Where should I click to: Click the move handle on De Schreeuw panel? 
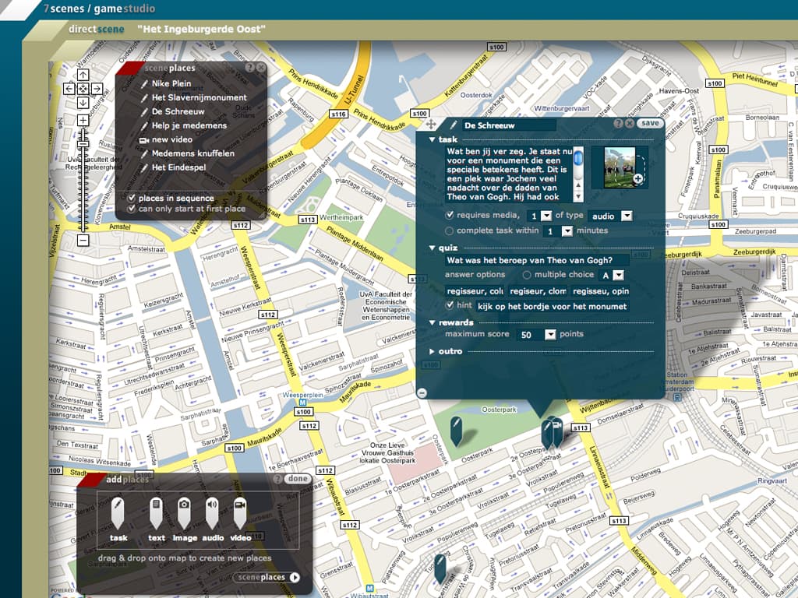coord(431,125)
